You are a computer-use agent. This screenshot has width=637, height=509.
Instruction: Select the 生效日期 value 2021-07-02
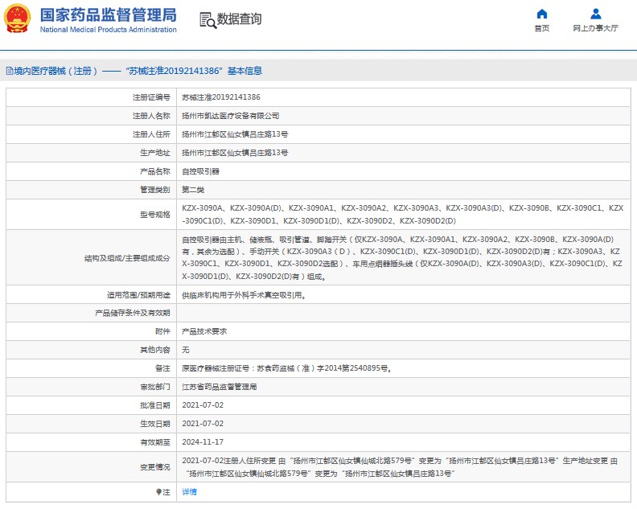click(x=203, y=423)
